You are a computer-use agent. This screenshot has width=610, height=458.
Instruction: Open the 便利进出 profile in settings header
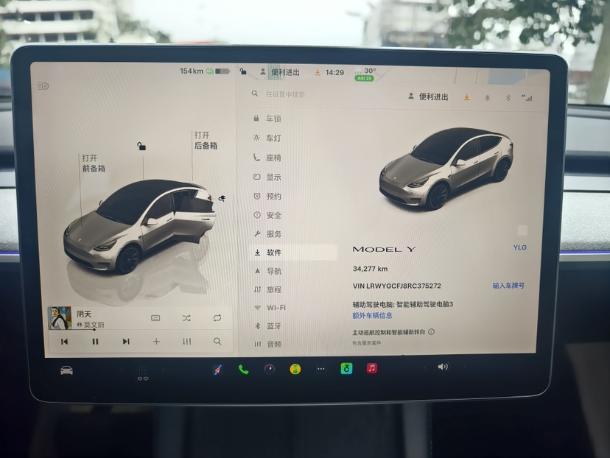pyautogui.click(x=429, y=96)
